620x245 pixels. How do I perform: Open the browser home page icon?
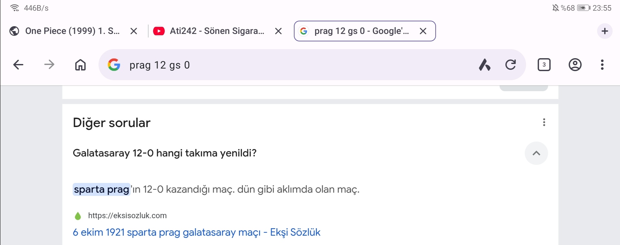pyautogui.click(x=80, y=65)
